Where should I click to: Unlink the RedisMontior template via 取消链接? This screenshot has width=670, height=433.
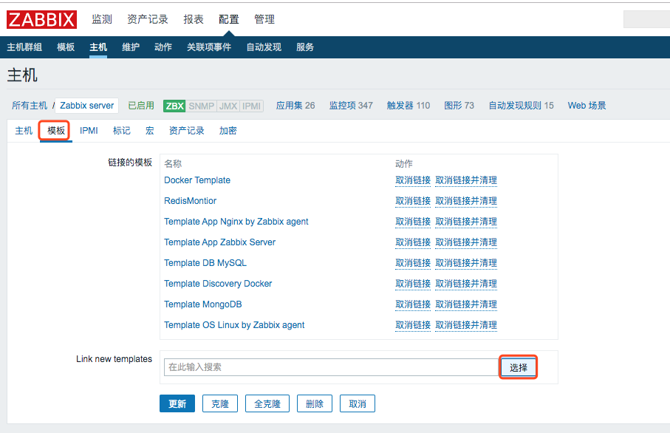(413, 201)
